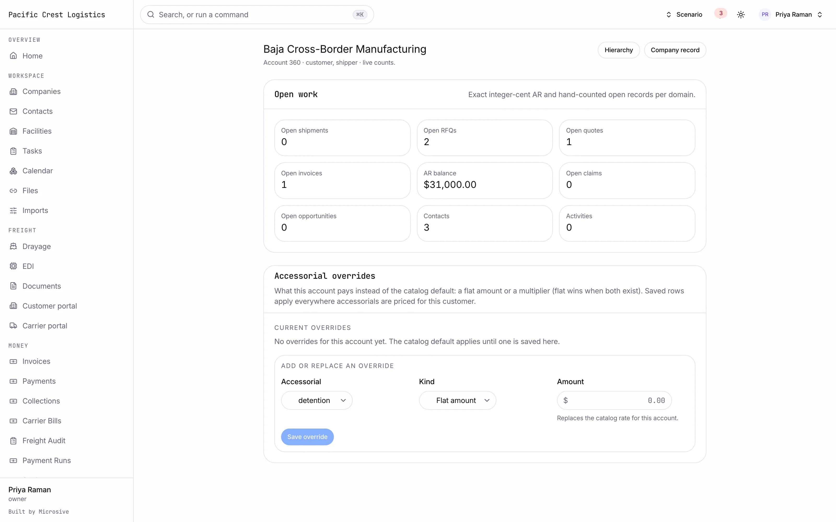Click the Open opportunities card

click(x=342, y=223)
